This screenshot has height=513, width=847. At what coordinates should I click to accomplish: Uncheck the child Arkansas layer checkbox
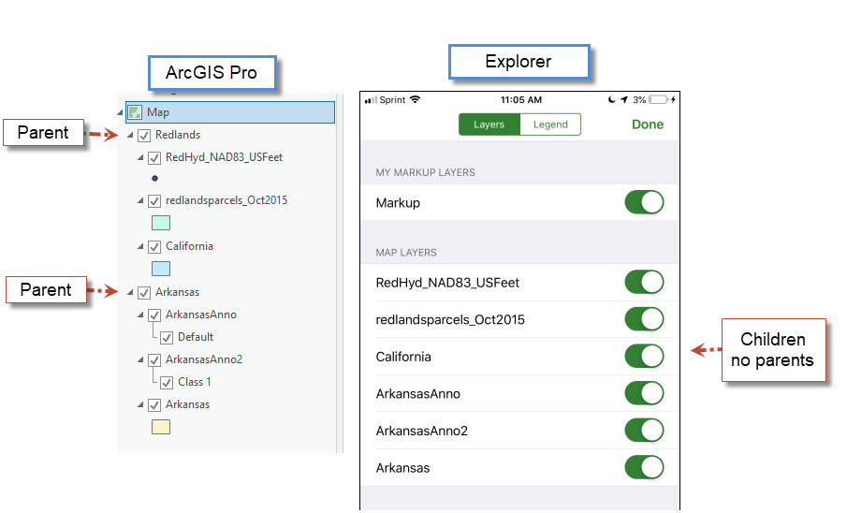pos(154,405)
